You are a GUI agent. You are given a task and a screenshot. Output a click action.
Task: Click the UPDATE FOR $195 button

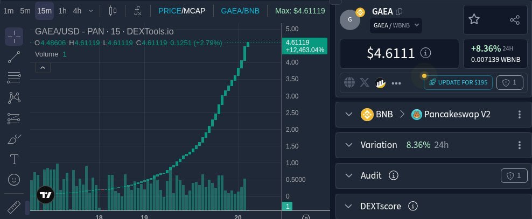(x=458, y=82)
